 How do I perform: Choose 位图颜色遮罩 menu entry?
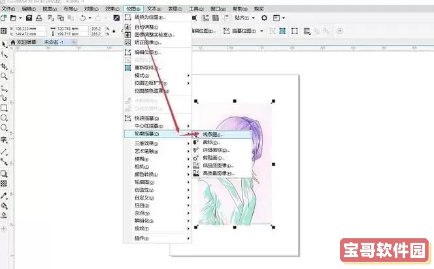tap(158, 91)
